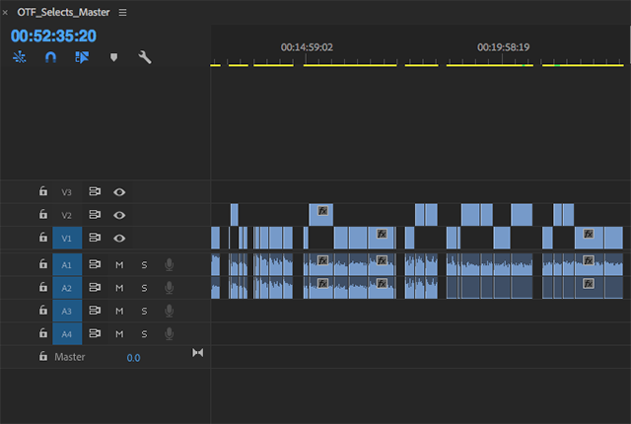Screen dimensions: 631x424
Task: Open OTF_Selects_Master panel hamburger menu
Action: point(122,13)
